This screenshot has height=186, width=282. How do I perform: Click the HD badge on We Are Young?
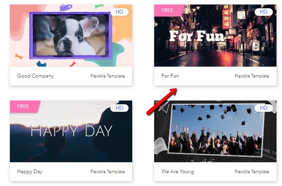pos(264,108)
